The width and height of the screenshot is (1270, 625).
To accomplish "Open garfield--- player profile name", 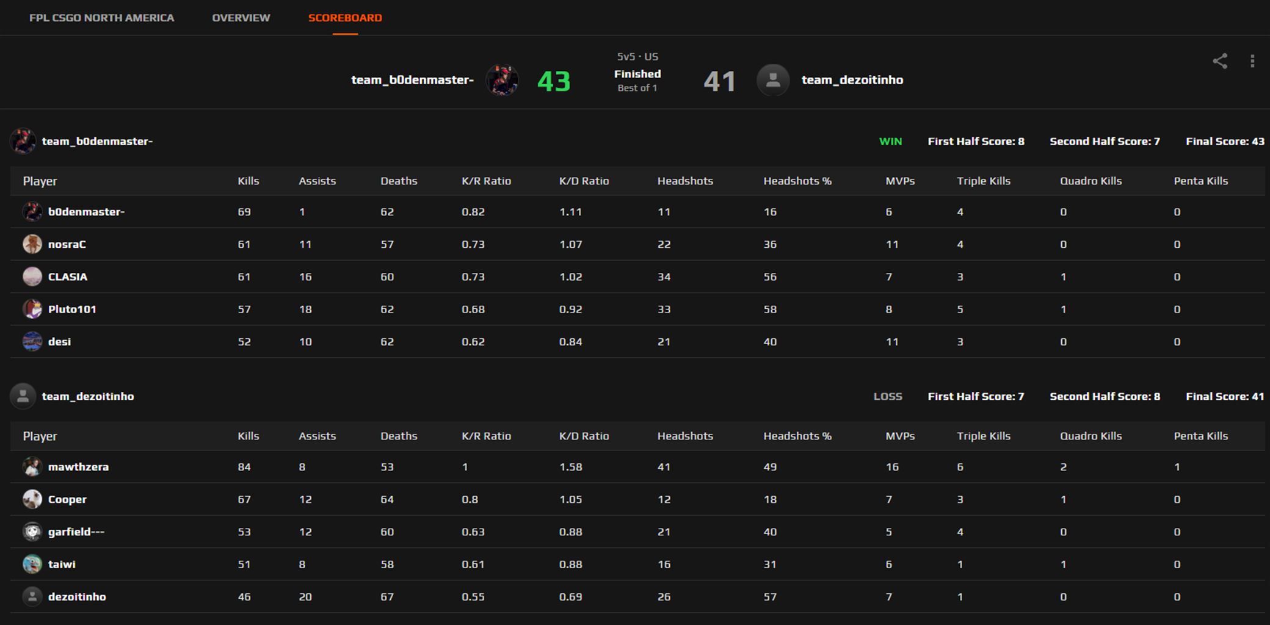I will 76,532.
